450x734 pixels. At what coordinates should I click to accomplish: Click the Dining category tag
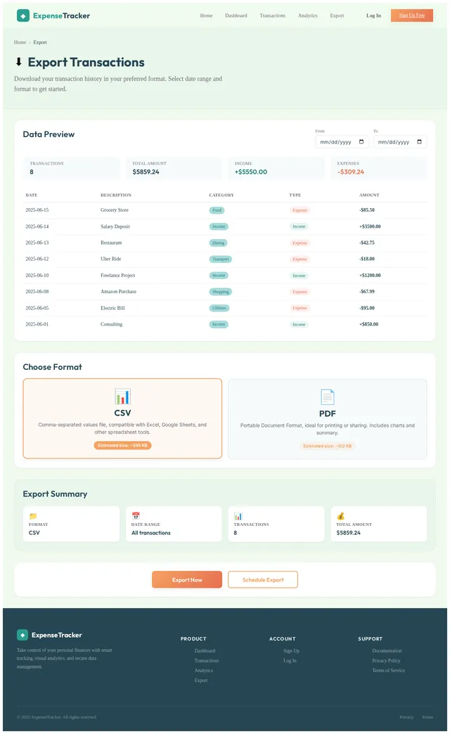point(218,243)
